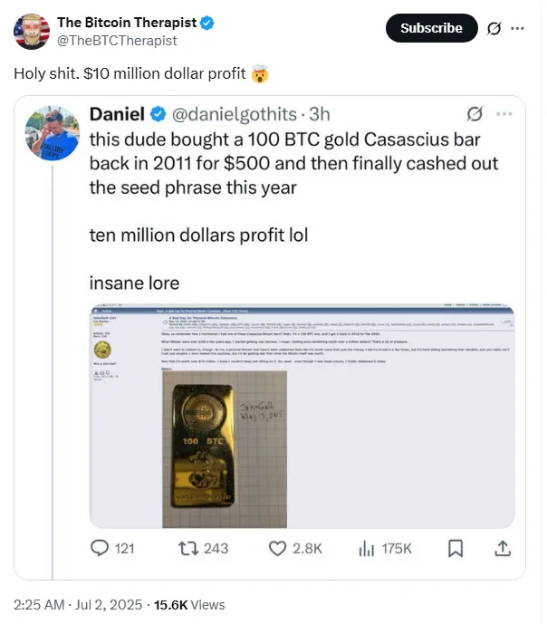Open the quoted post's three-dot menu
The height and width of the screenshot is (624, 547).
pyautogui.click(x=504, y=114)
